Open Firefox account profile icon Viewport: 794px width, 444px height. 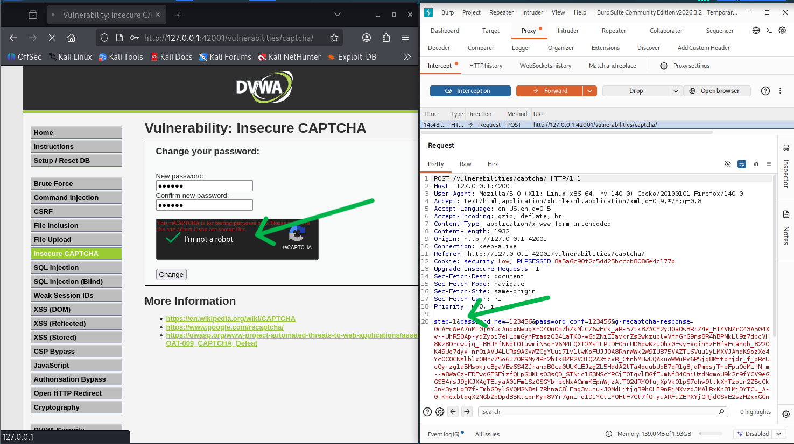tap(367, 38)
